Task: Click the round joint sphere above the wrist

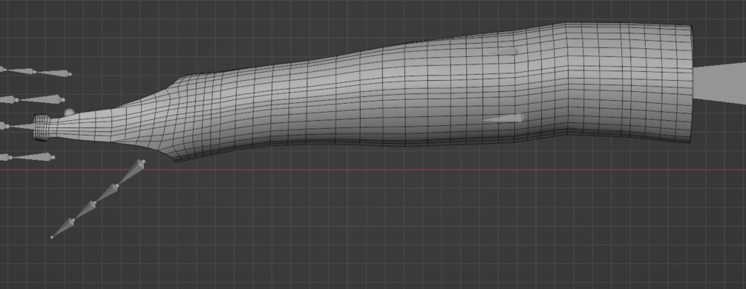Action: 70,113
